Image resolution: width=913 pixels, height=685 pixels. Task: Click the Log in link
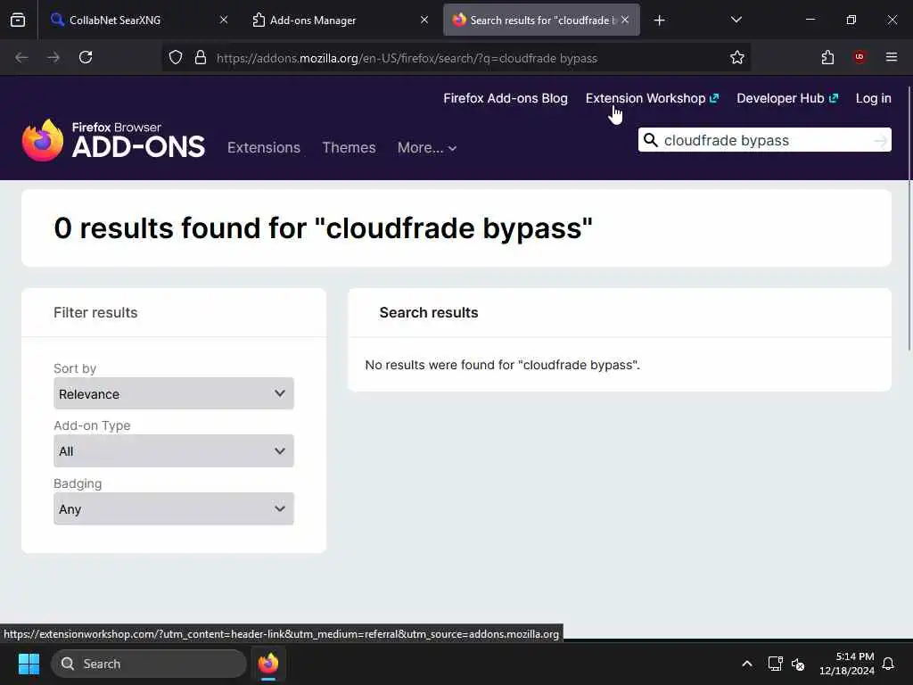coord(874,98)
